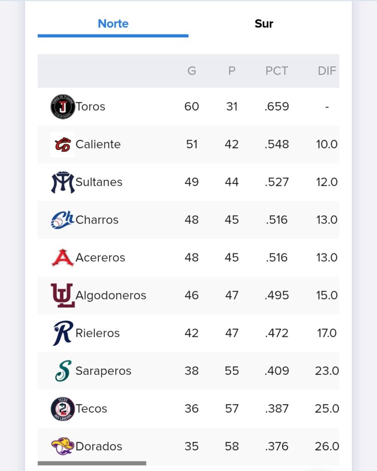Switch to the Sur tab
This screenshot has width=377, height=471.
point(264,24)
